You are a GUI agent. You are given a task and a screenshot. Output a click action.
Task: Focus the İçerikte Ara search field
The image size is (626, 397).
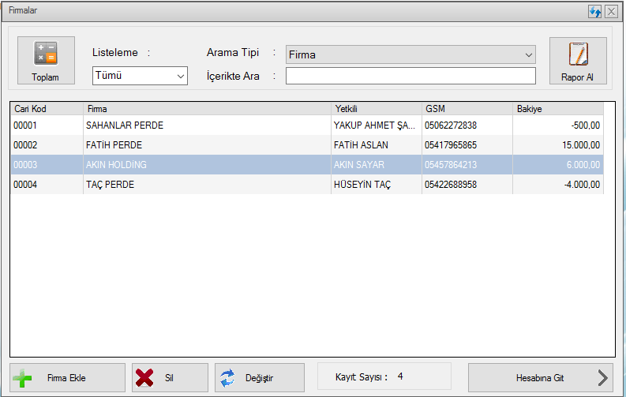(410, 76)
